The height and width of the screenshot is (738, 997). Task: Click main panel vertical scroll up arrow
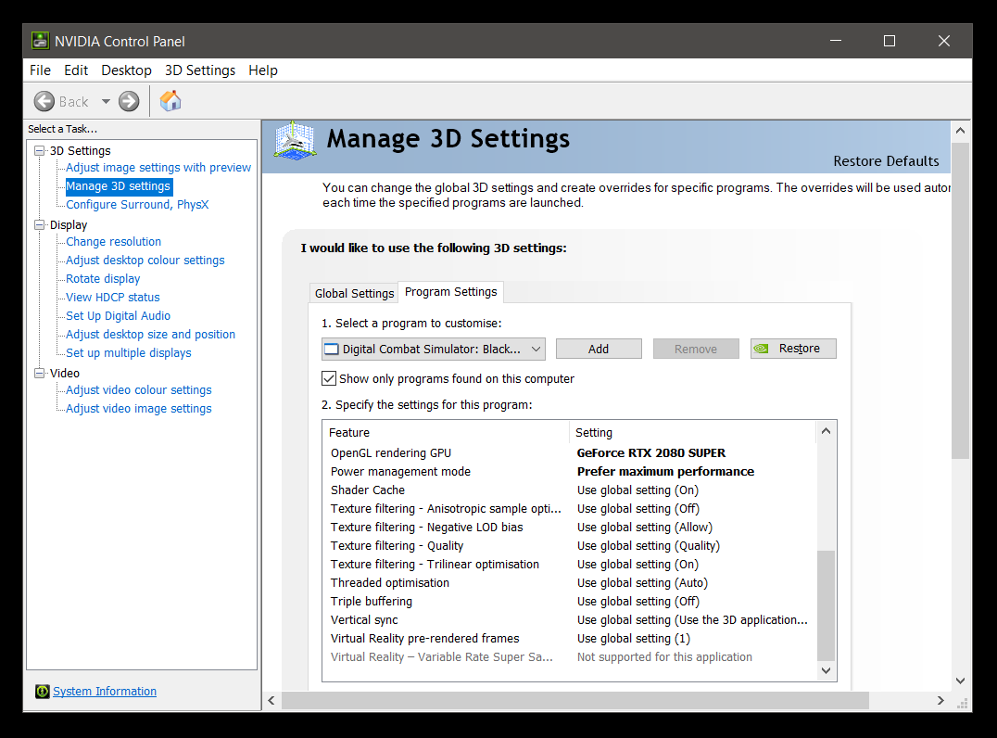pyautogui.click(x=960, y=131)
